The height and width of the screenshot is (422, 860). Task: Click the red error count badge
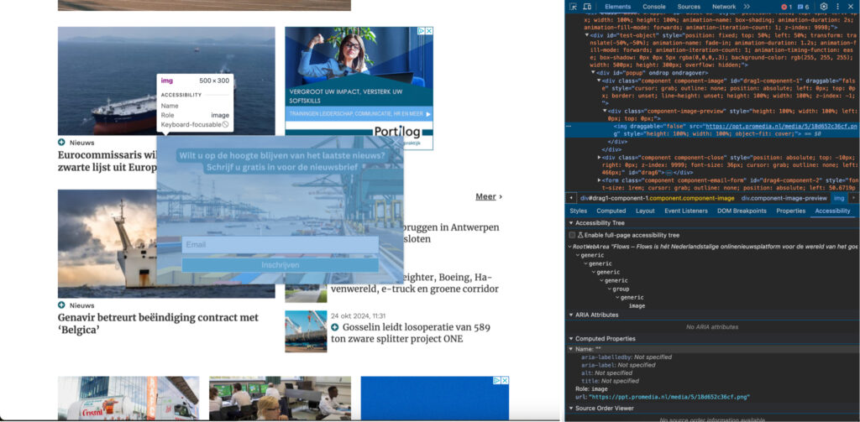[786, 7]
